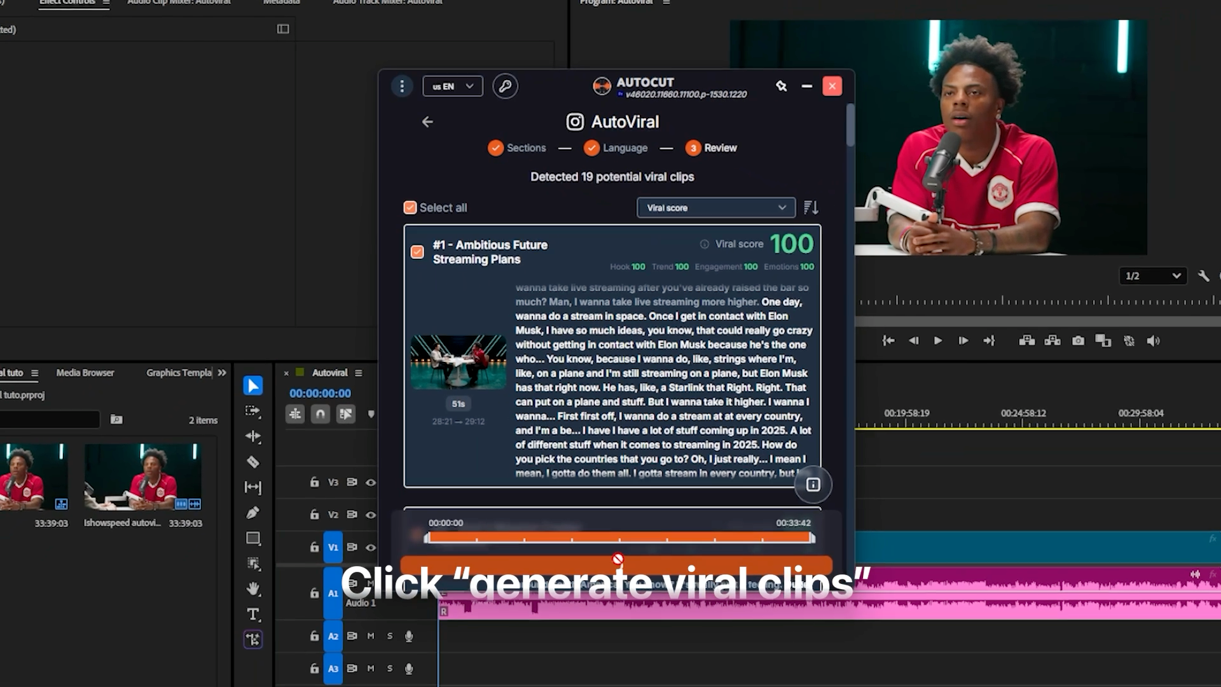Go back with the AutoViral arrow

click(427, 121)
